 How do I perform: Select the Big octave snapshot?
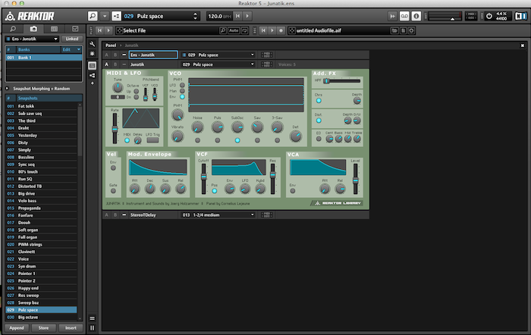41,318
